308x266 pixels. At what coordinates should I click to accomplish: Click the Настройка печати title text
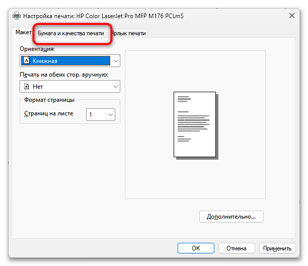[103, 16]
